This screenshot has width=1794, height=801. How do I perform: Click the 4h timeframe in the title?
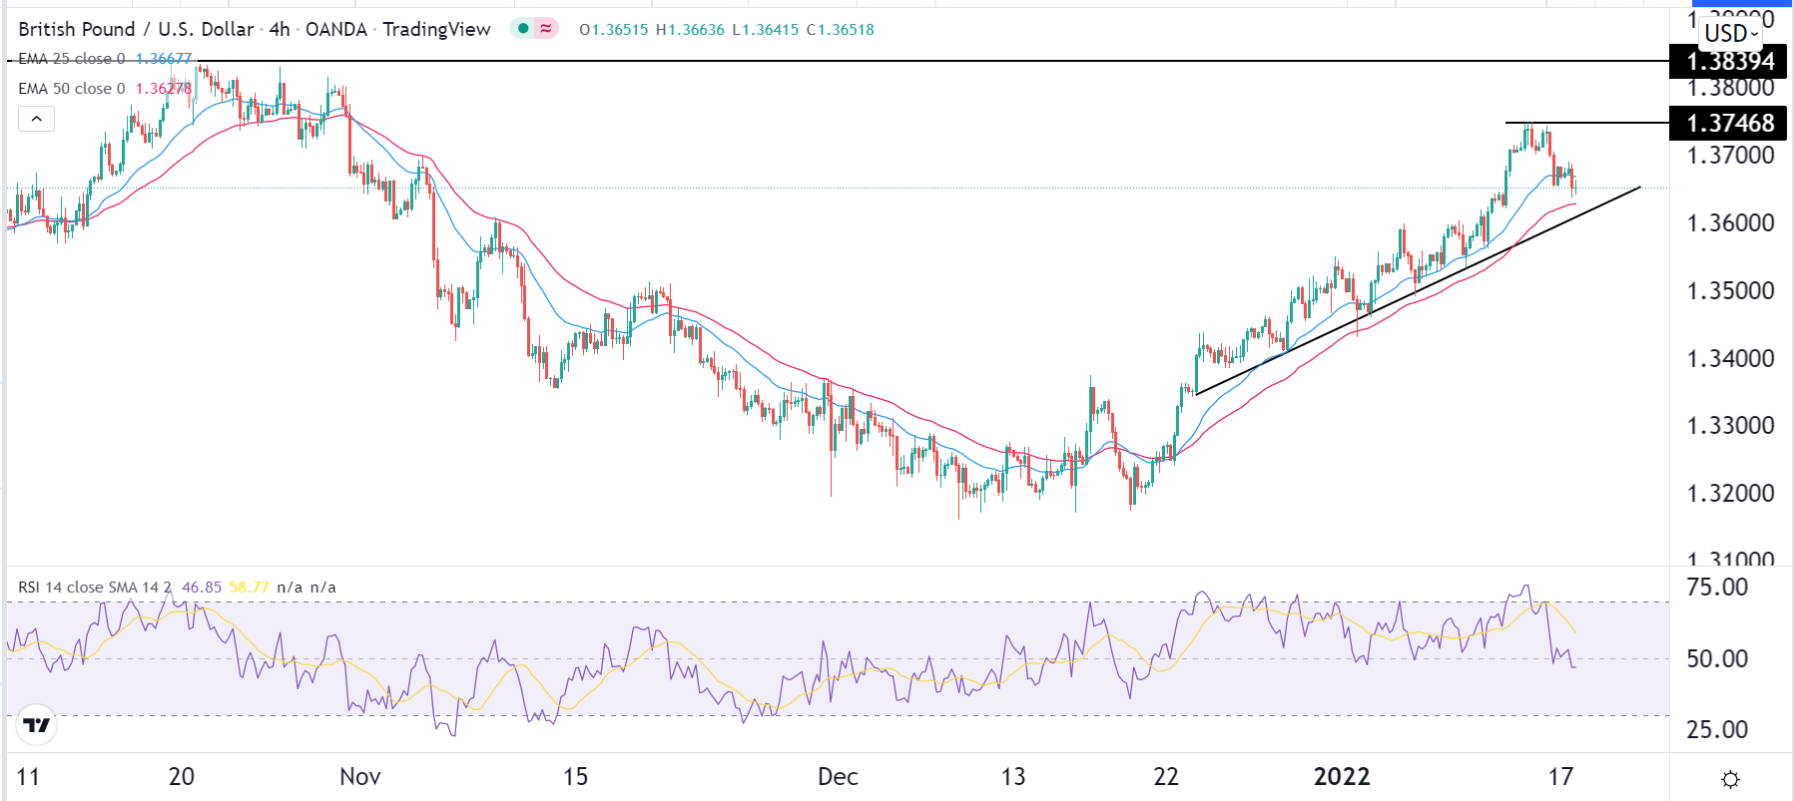[280, 30]
